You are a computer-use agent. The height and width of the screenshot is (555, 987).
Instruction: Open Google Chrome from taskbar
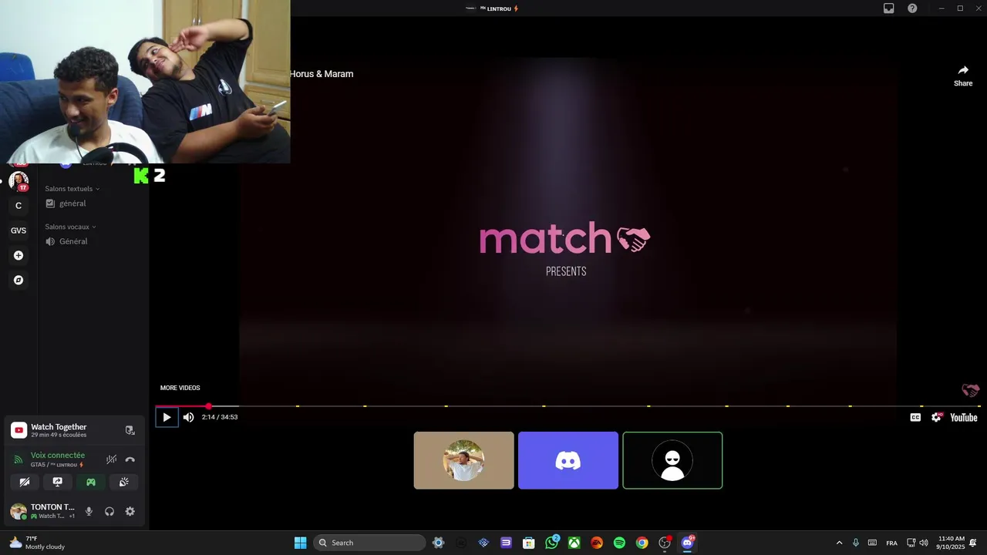point(642,543)
